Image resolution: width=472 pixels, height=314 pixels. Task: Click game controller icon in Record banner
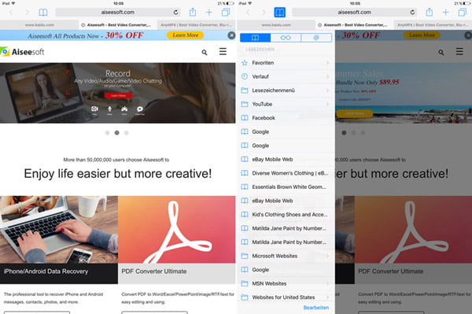(124, 109)
